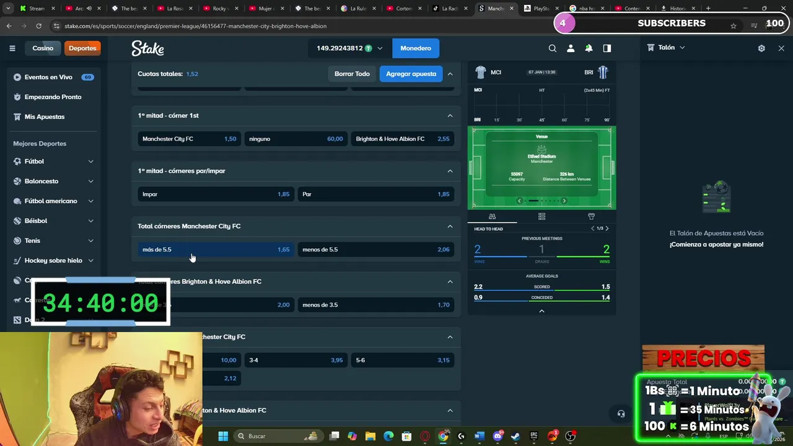This screenshot has width=793, height=446.
Task: Click the Stake logo
Action: click(x=147, y=48)
